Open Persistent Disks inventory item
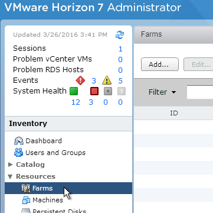The width and height of the screenshot is (213, 213). click(59, 211)
